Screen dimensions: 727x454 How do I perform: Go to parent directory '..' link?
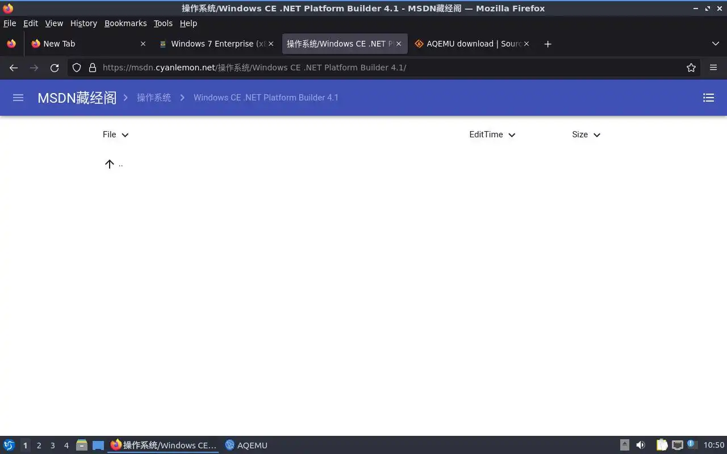pyautogui.click(x=120, y=164)
